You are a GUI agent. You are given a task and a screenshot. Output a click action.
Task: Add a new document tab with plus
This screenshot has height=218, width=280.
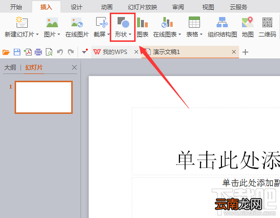tap(245, 52)
